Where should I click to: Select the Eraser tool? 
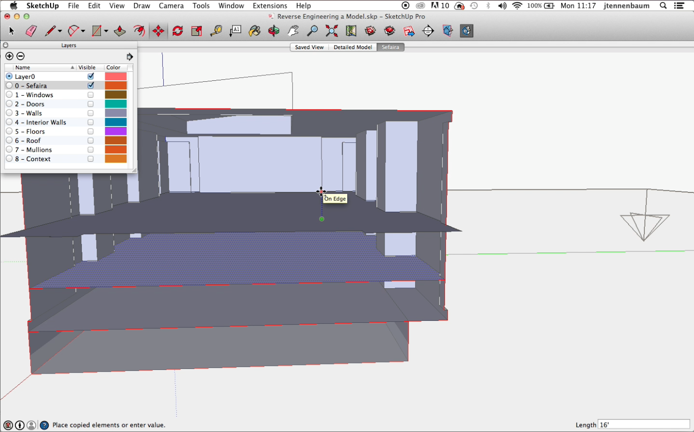[x=31, y=31]
